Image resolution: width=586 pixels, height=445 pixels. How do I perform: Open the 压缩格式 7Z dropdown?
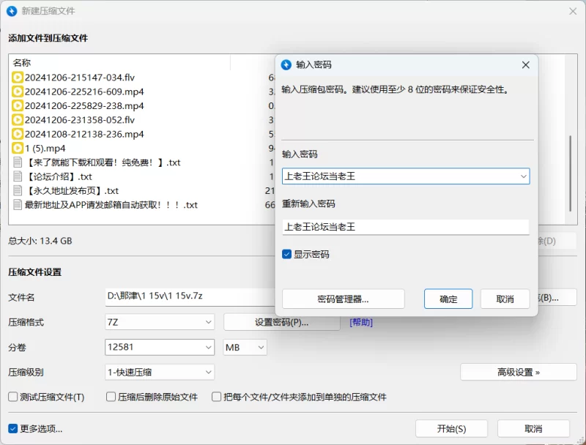[x=209, y=322]
